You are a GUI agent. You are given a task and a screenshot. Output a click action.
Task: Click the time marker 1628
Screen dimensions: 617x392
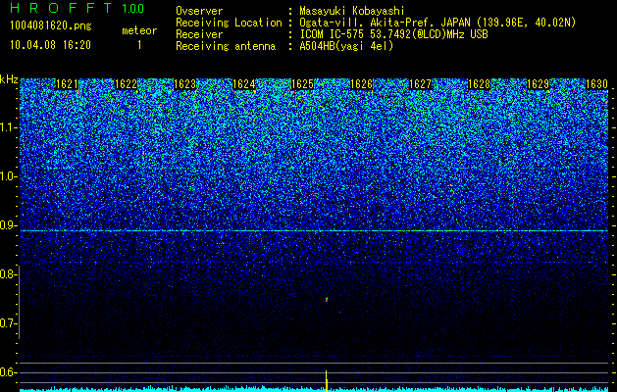click(479, 84)
